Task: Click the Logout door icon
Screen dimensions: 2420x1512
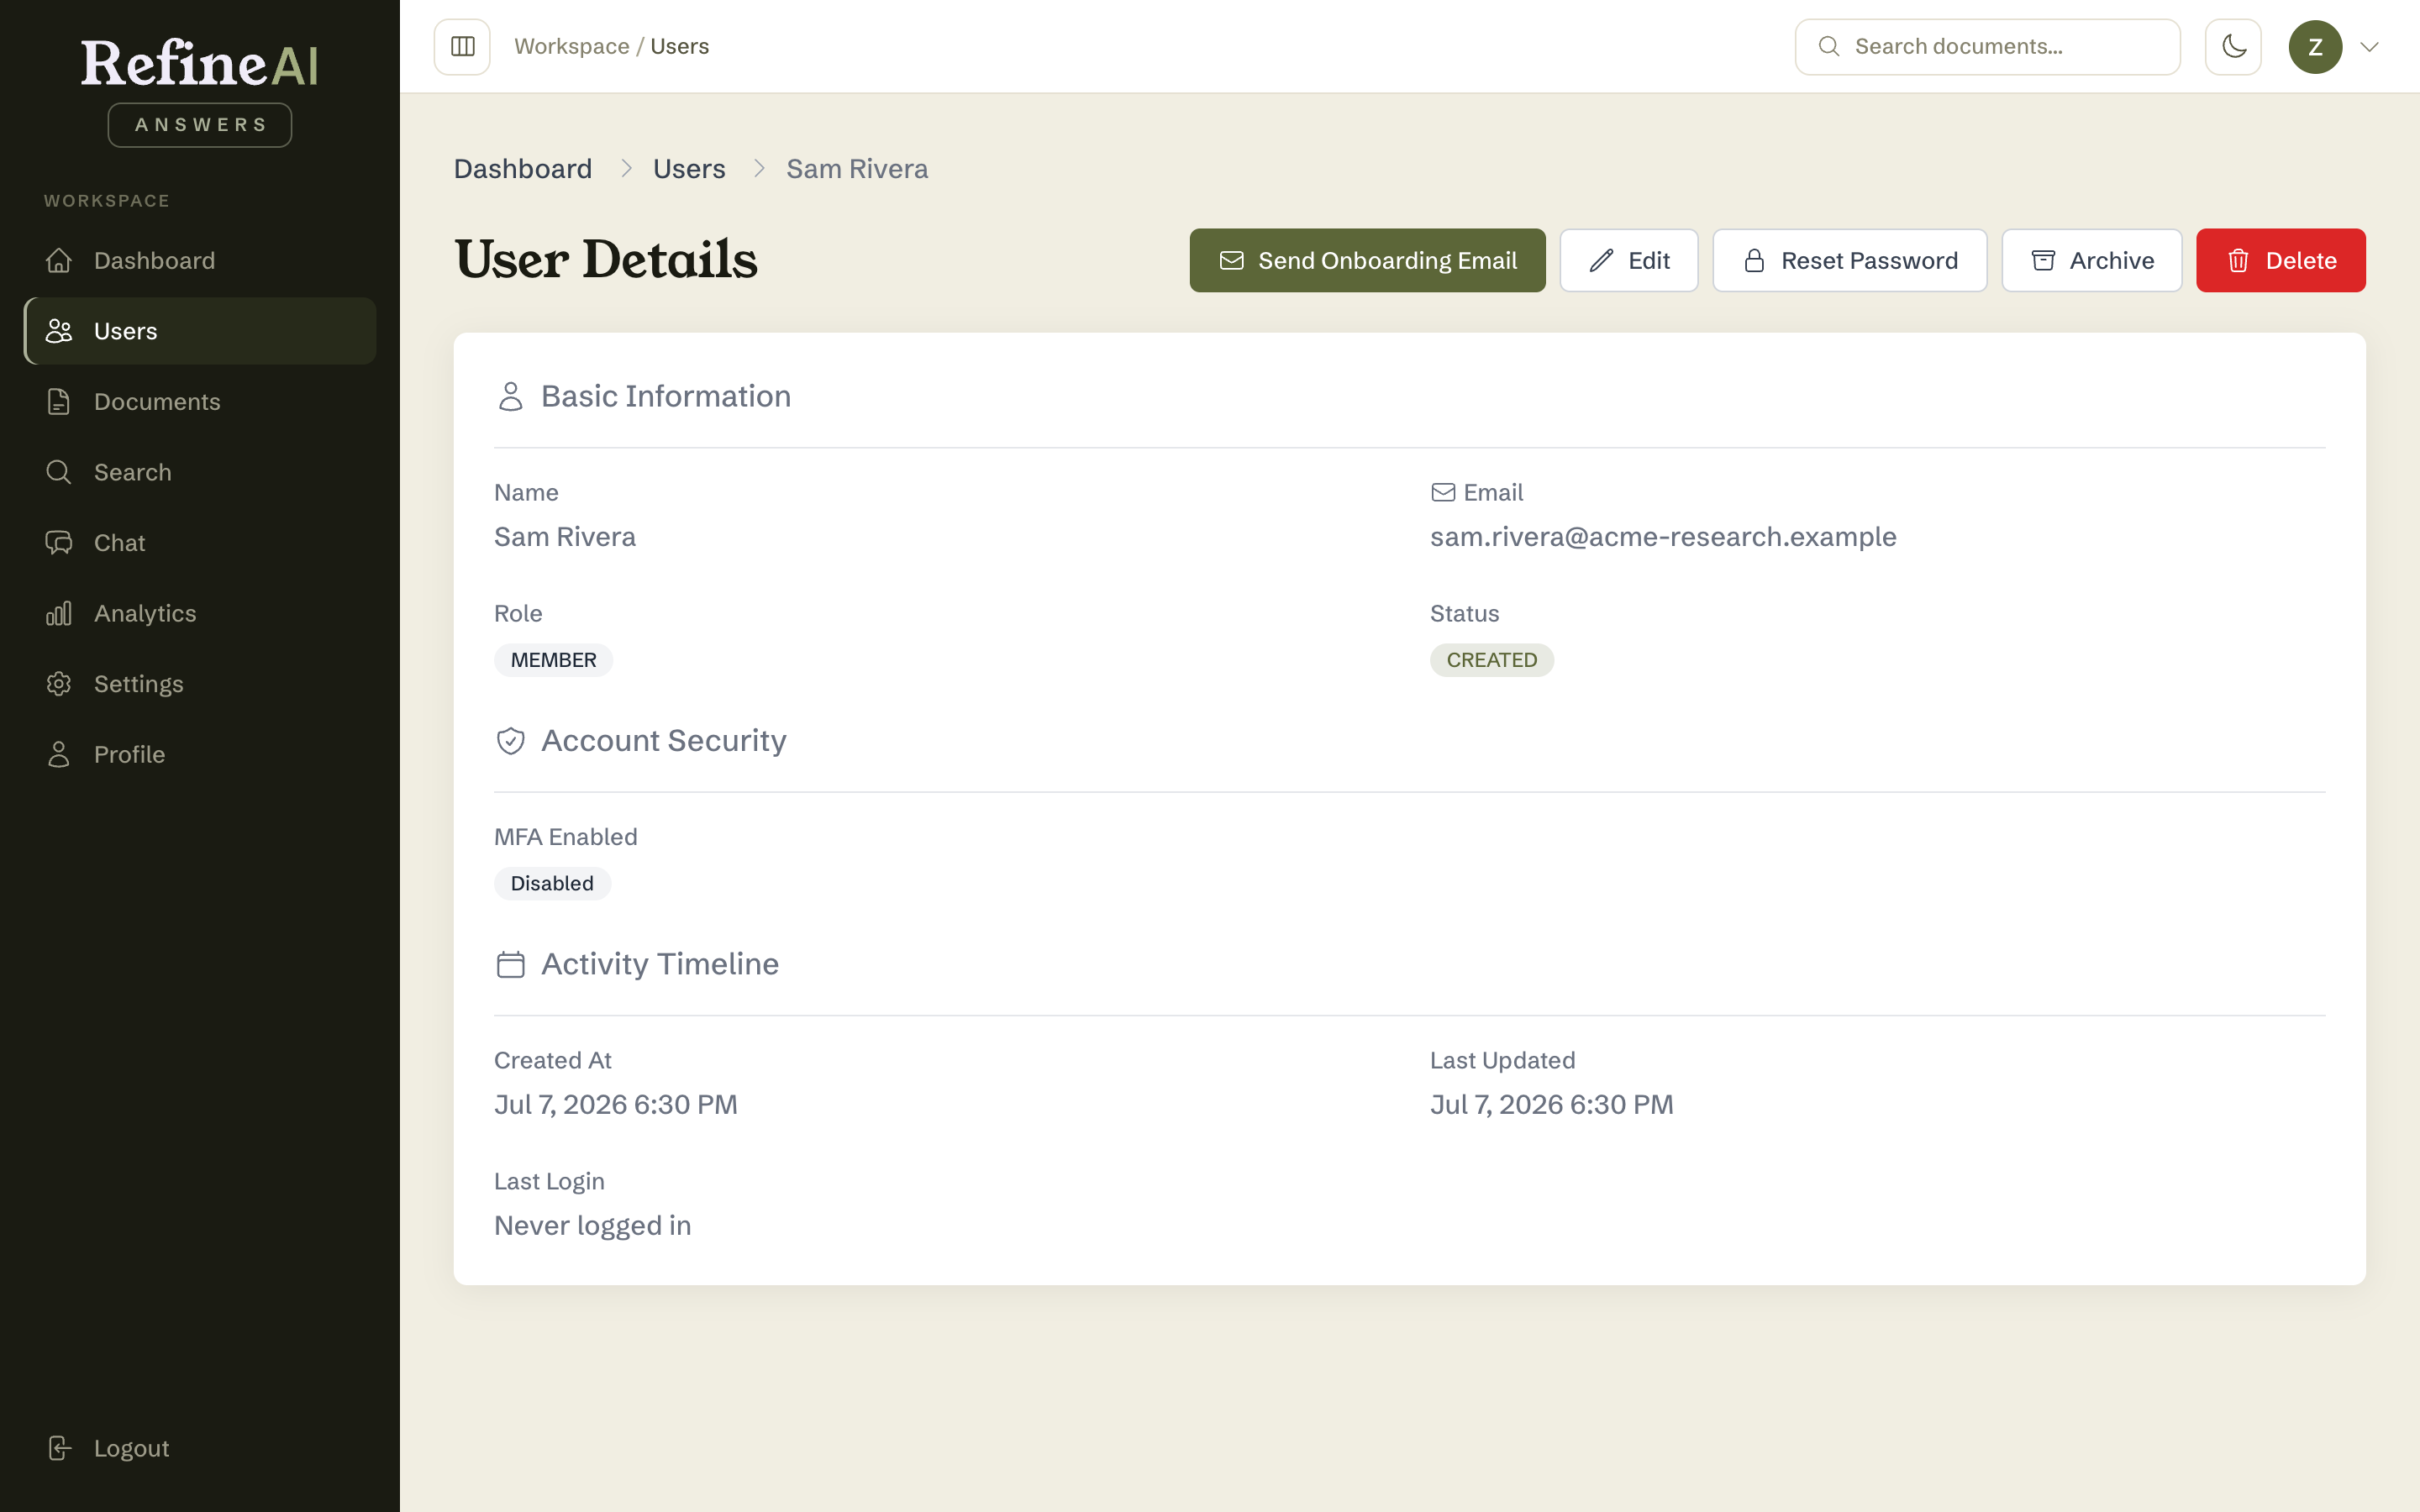Action: tap(59, 1448)
